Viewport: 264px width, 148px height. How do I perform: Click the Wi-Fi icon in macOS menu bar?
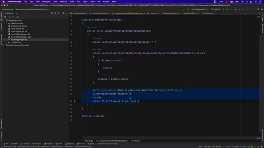tap(243, 2)
